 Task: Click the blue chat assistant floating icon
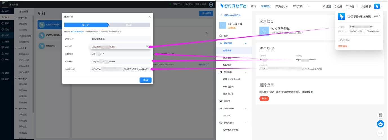(381, 124)
